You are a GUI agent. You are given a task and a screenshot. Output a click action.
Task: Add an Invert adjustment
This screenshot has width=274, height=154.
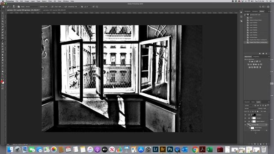click(x=250, y=67)
